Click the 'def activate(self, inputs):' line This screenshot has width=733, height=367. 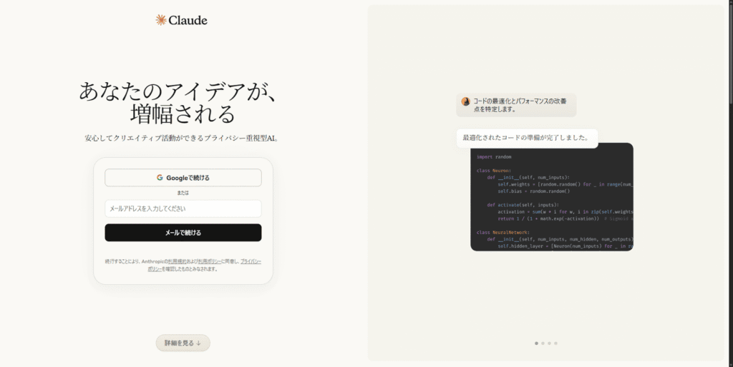click(523, 205)
